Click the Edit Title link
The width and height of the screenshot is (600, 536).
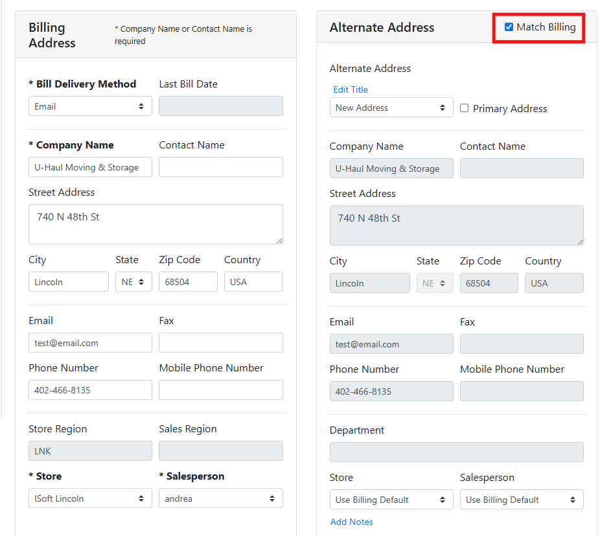(x=351, y=89)
